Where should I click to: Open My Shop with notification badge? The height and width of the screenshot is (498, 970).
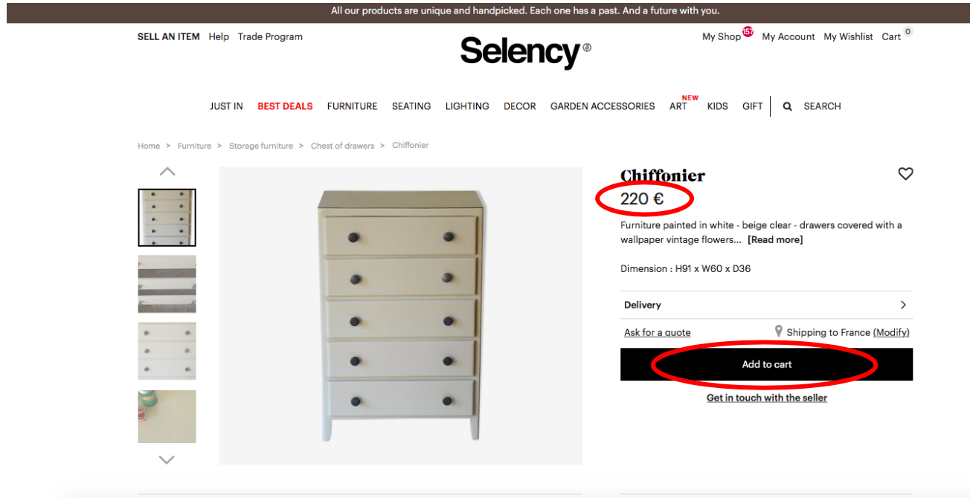727,35
